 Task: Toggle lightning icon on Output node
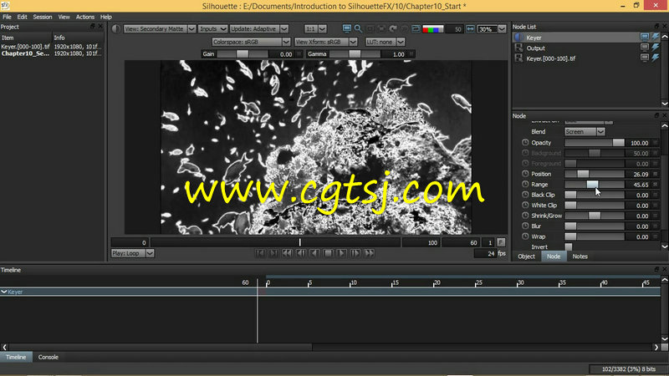point(656,48)
